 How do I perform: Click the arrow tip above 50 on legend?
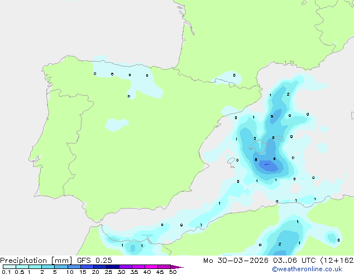(178, 267)
